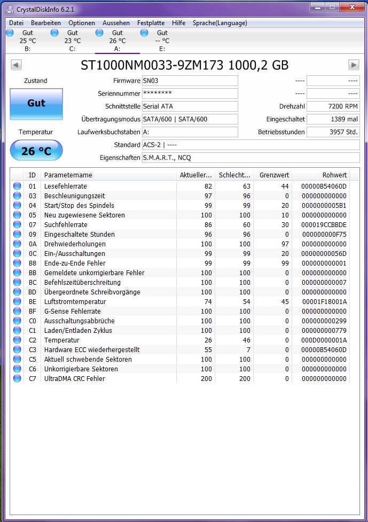Click the Grenzwert column header

[x=272, y=175]
